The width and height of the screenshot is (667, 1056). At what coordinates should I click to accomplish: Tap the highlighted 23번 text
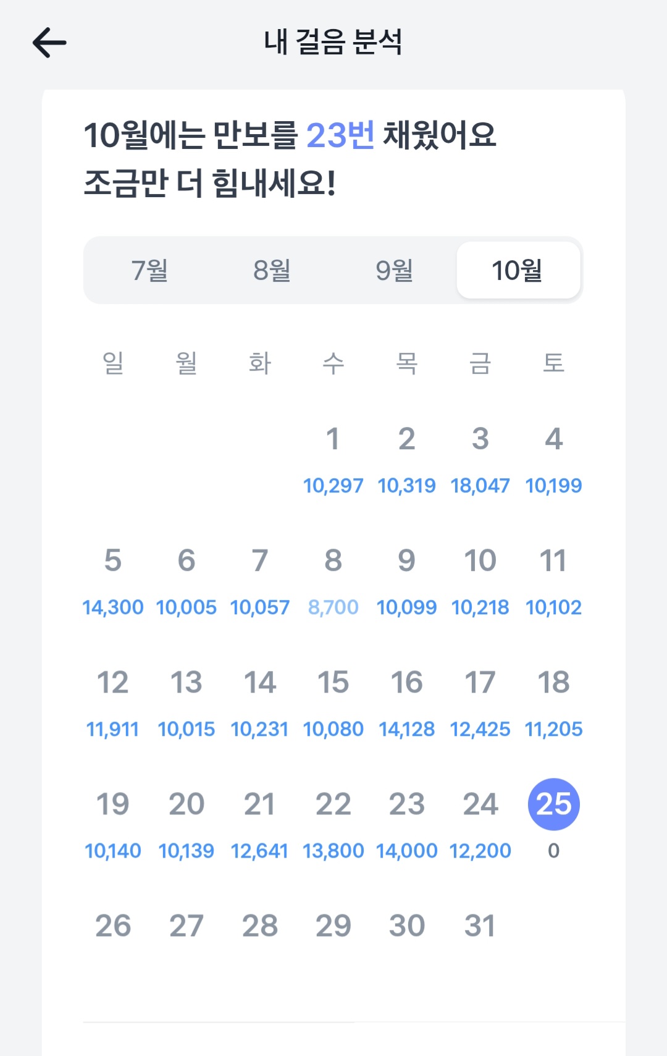(x=340, y=135)
